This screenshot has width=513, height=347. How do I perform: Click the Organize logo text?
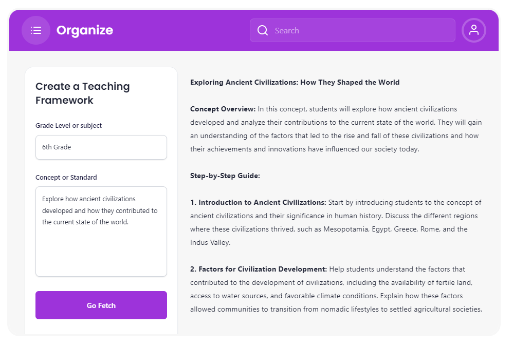85,30
